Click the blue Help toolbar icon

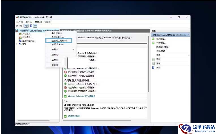31,26
